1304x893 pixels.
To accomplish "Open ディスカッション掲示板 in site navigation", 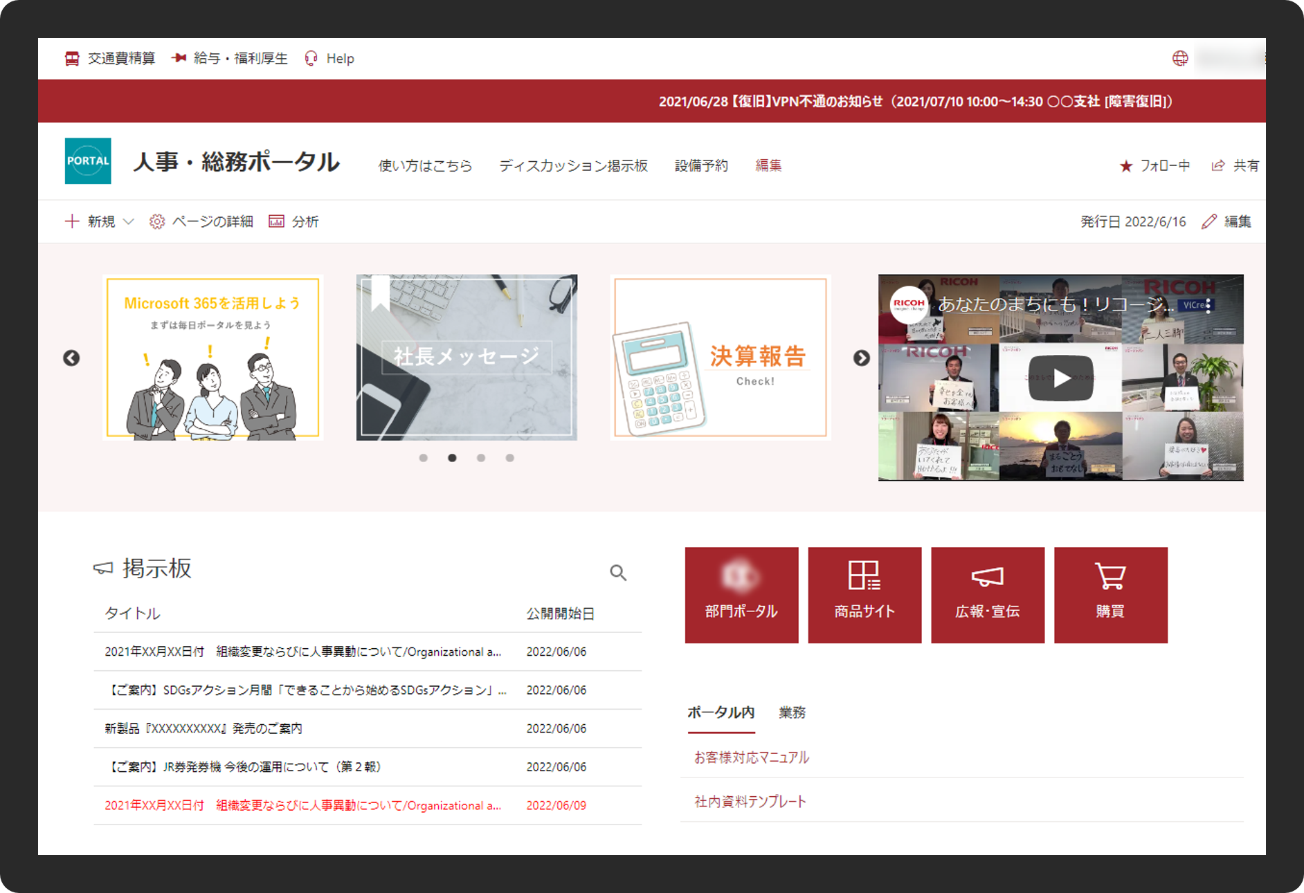I will (x=573, y=166).
